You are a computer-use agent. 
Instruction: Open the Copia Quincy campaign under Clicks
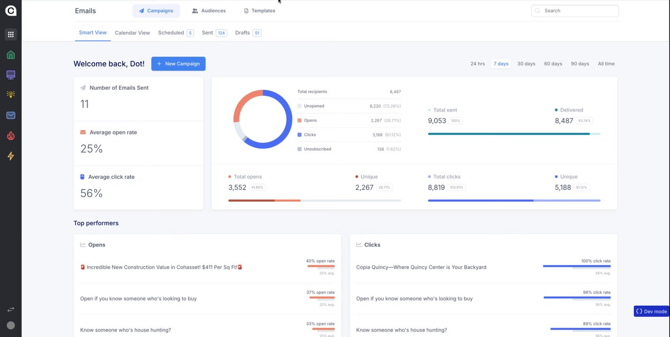(x=421, y=267)
